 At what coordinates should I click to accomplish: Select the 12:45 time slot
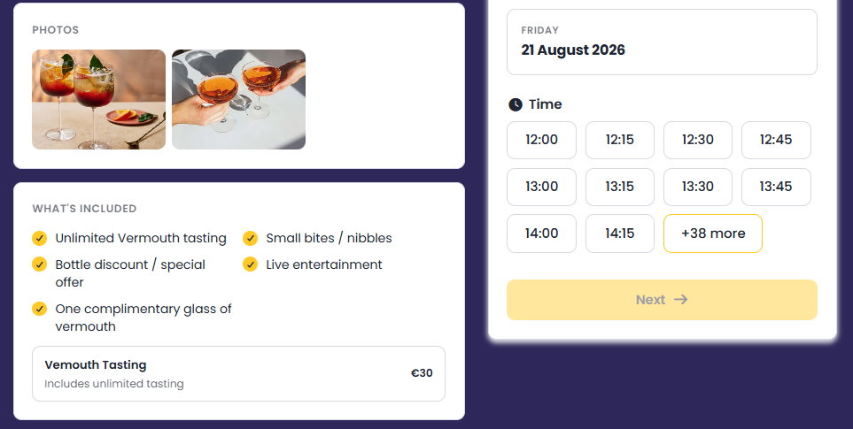click(776, 140)
